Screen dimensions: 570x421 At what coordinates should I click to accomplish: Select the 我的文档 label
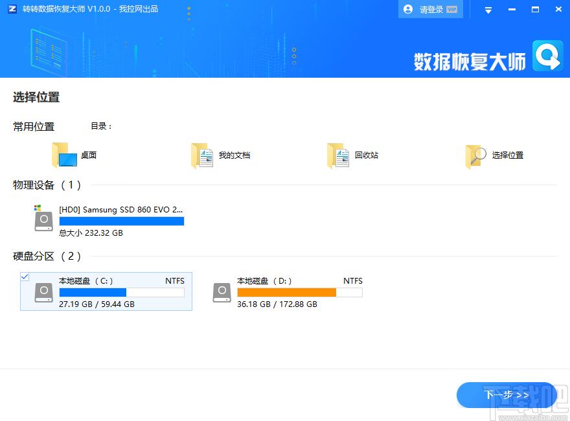pyautogui.click(x=234, y=155)
